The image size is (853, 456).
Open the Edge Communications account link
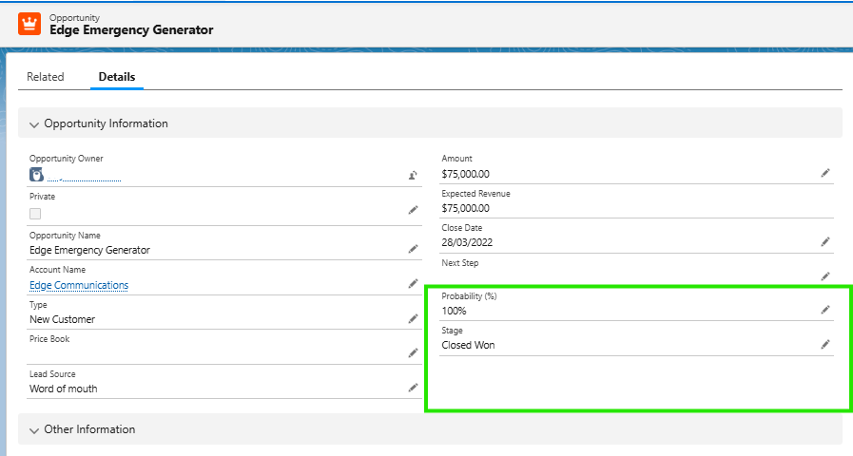click(x=79, y=285)
